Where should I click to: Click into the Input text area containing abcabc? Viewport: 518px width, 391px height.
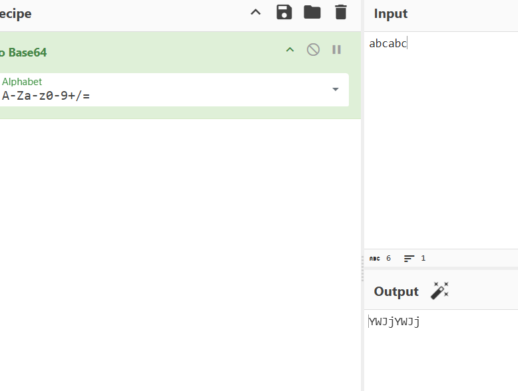(x=439, y=133)
